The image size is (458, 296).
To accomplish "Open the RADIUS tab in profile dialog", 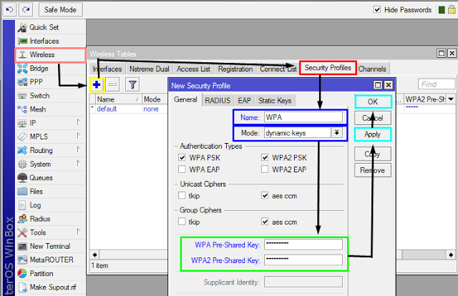I will 218,100.
